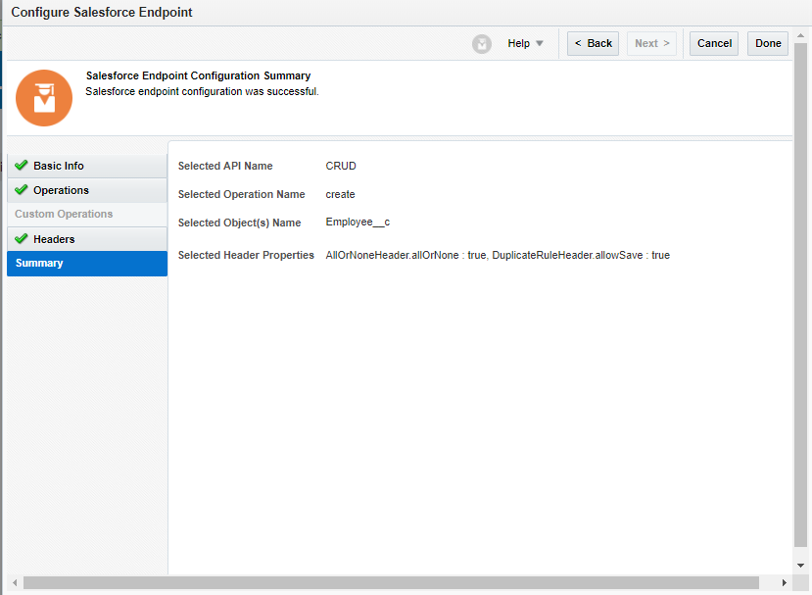The width and height of the screenshot is (812, 595).
Task: Click the 'configuration was successful' message
Action: point(202,92)
